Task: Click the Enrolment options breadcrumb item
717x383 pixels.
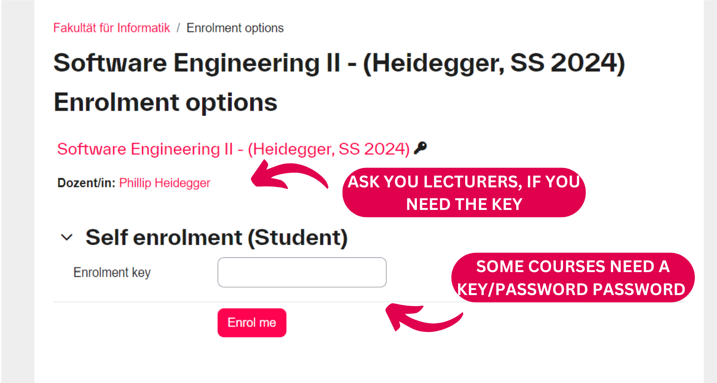Action: point(235,28)
